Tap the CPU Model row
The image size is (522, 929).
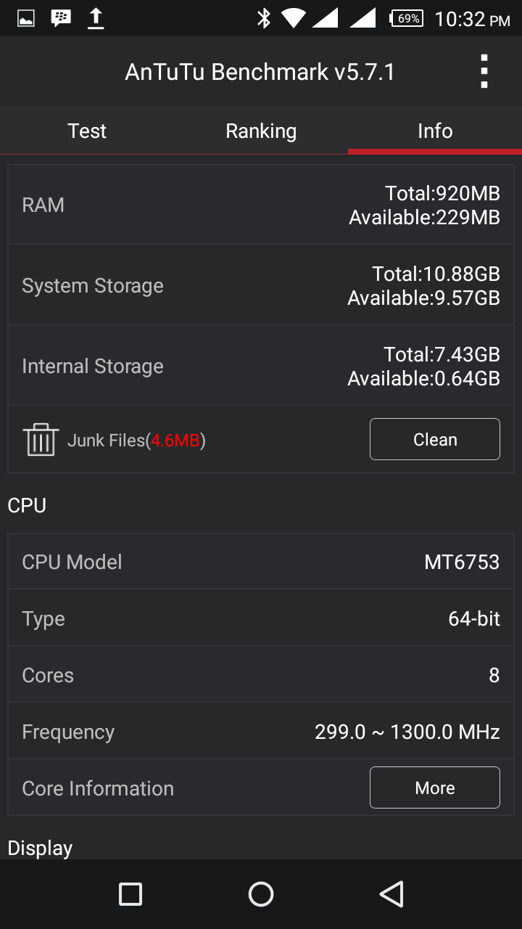point(261,562)
